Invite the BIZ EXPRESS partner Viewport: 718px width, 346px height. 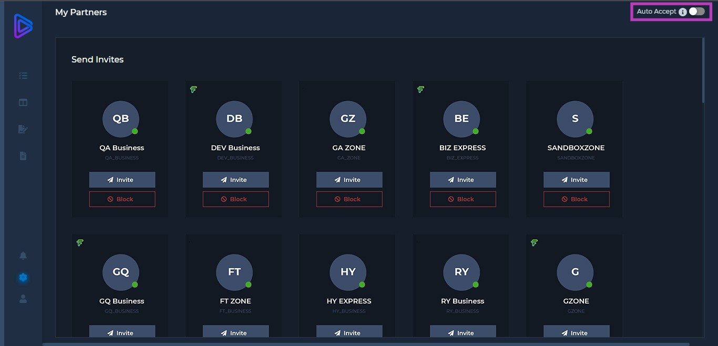(463, 180)
